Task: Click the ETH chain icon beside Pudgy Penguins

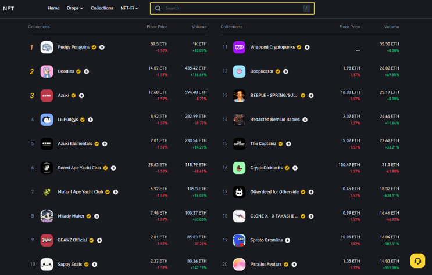Action: [102, 48]
